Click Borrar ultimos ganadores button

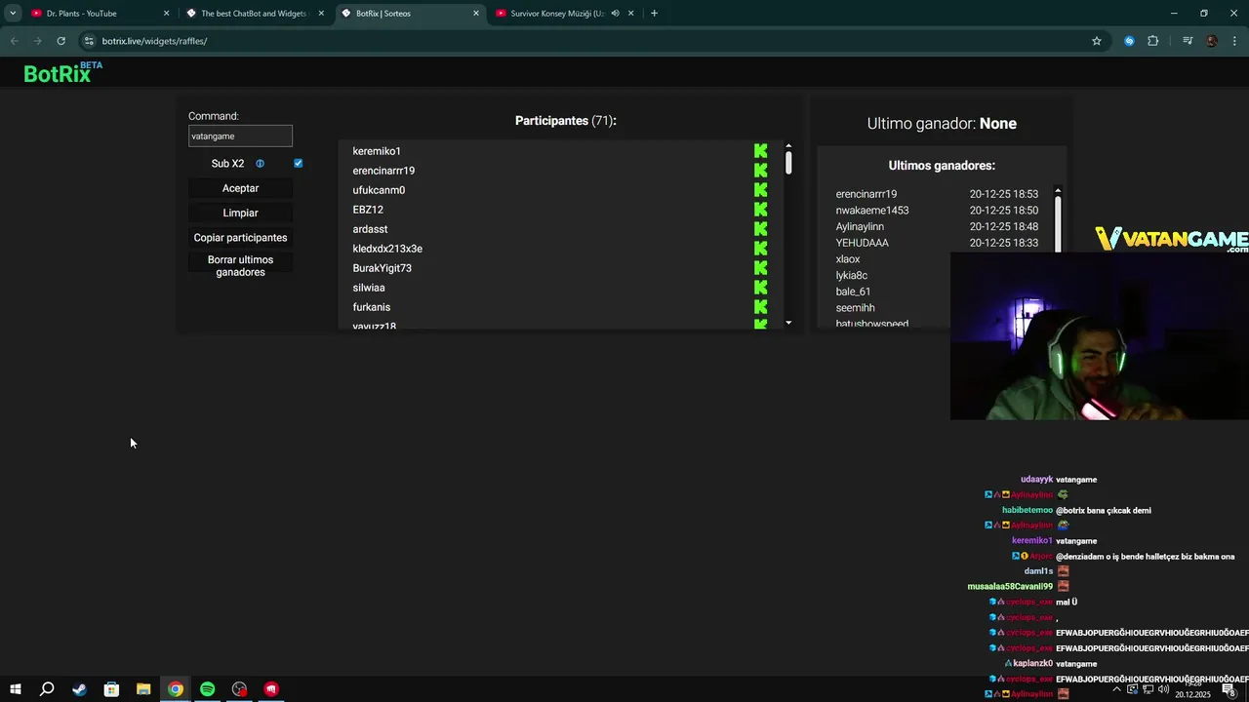[240, 266]
